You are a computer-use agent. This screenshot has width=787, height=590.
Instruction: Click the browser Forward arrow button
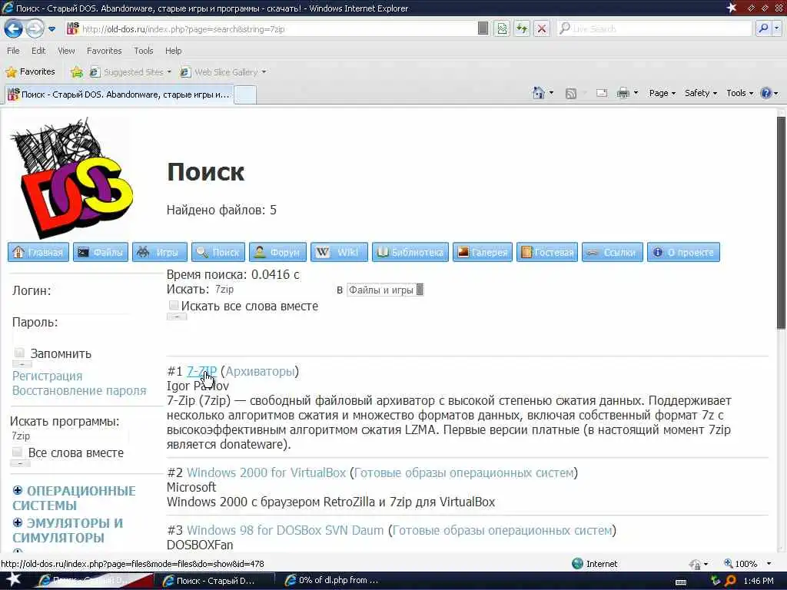pos(35,28)
